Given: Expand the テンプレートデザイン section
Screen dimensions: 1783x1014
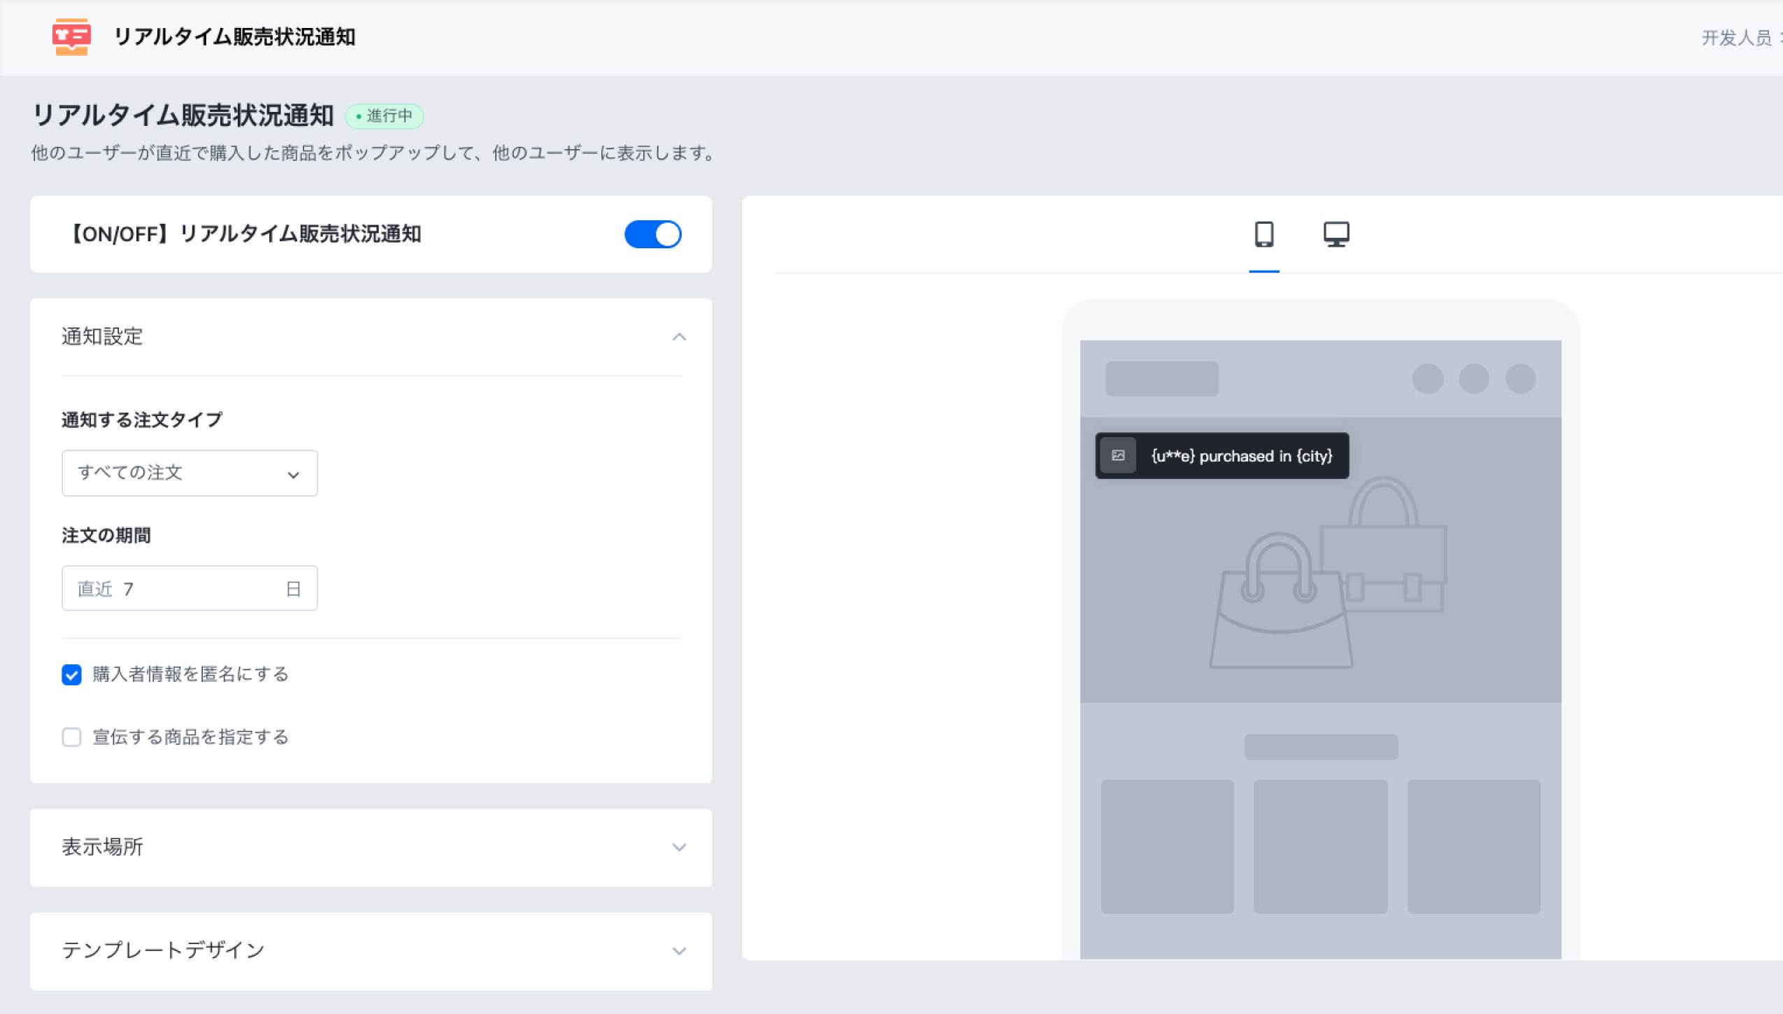Looking at the screenshot, I should click(678, 951).
